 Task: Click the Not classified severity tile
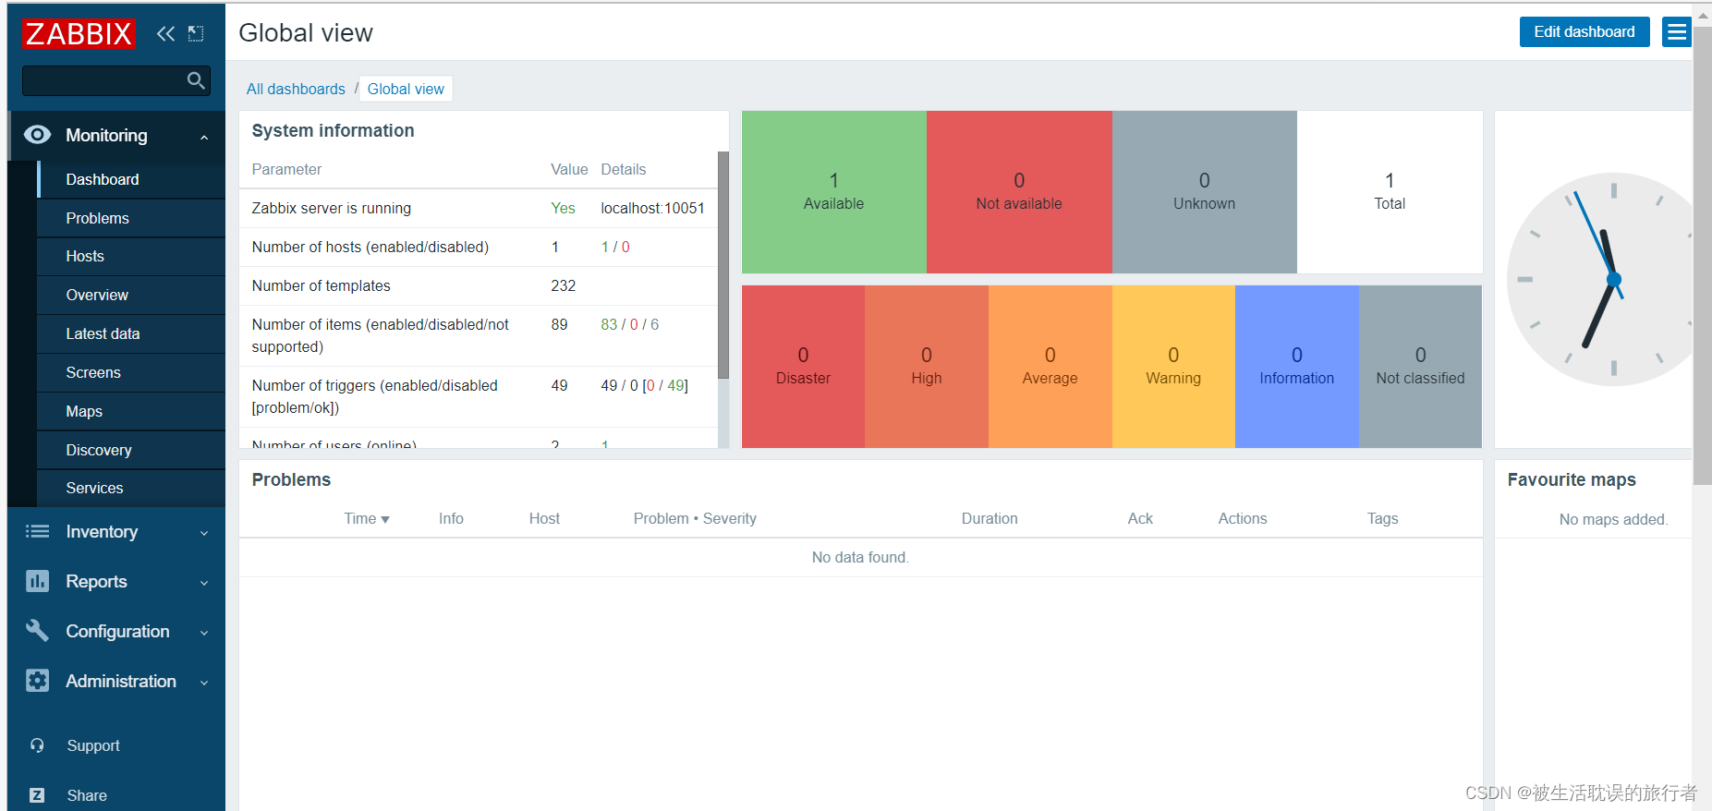pos(1420,367)
